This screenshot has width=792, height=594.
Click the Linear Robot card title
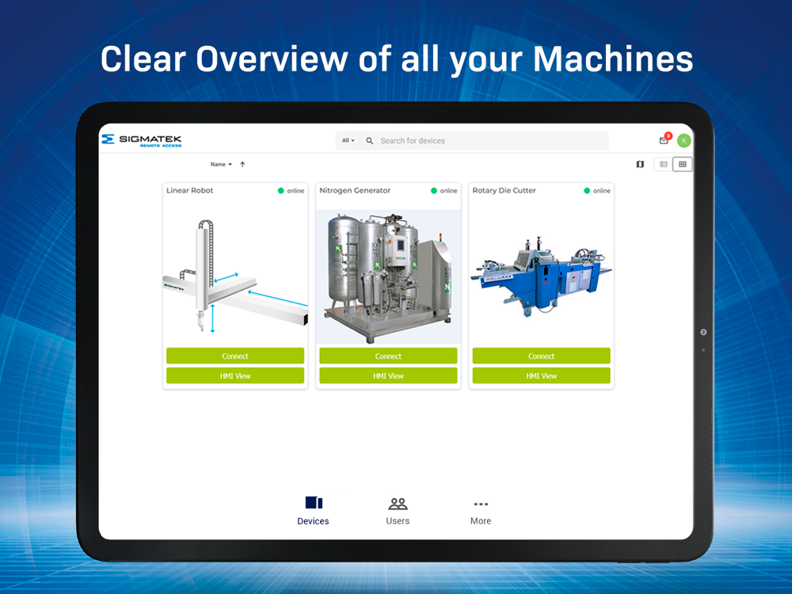(190, 190)
